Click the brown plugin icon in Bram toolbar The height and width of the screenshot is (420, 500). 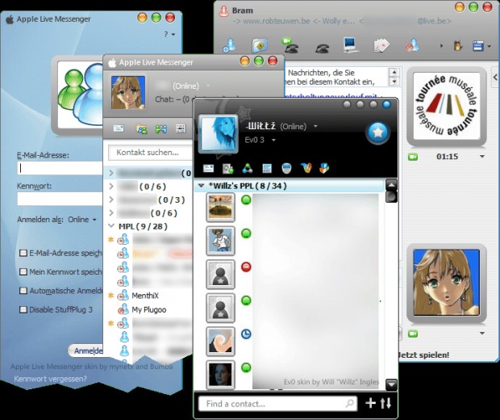[458, 46]
